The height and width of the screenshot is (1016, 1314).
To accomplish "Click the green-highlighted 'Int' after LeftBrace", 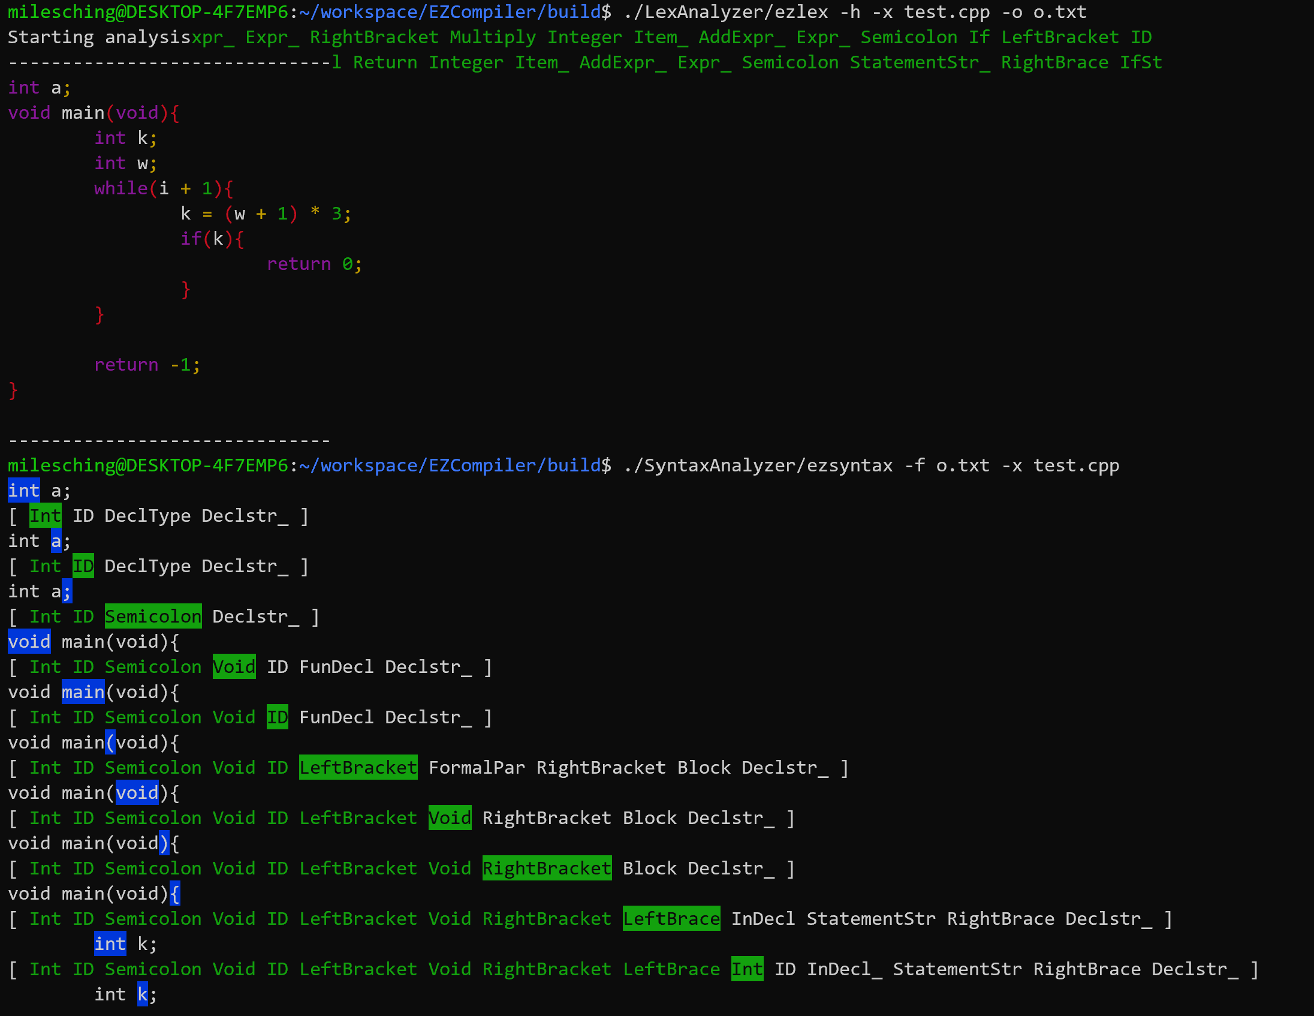I will [x=747, y=969].
